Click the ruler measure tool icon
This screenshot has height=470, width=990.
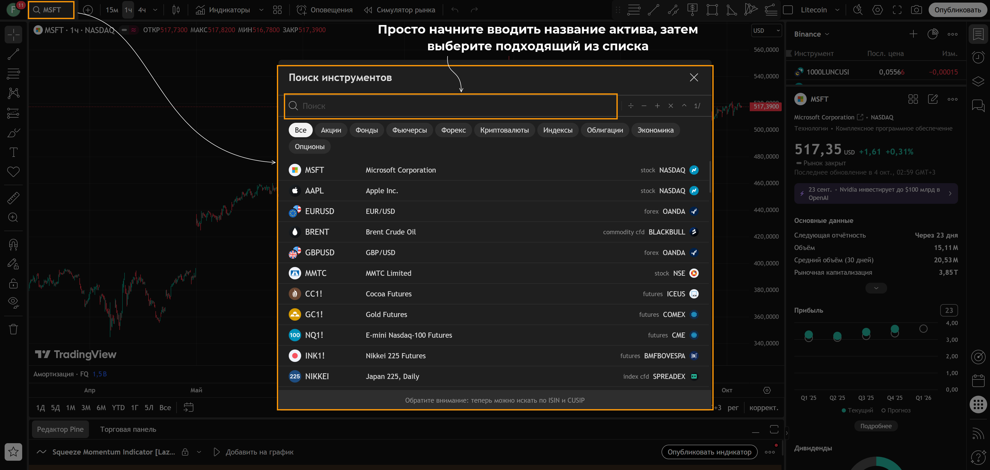point(13,198)
